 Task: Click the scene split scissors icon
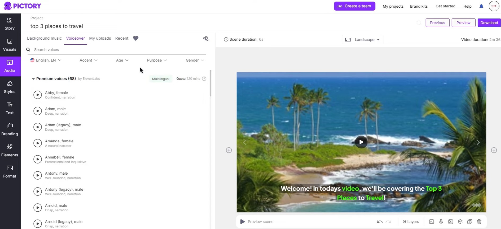coord(451,222)
